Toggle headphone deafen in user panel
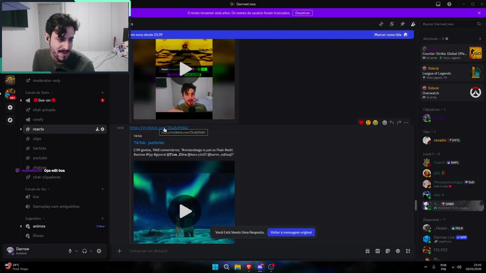The height and width of the screenshot is (273, 486). 84,251
